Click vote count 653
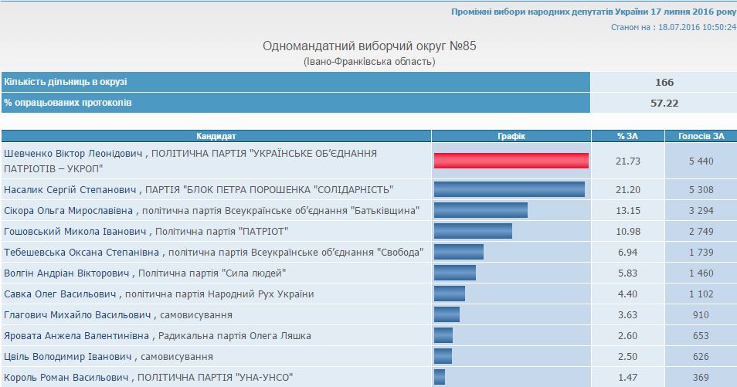Screen dimensions: 737x387 click(701, 336)
